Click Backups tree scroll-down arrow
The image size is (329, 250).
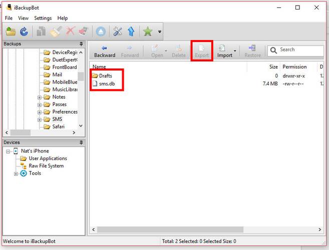[x=81, y=126]
